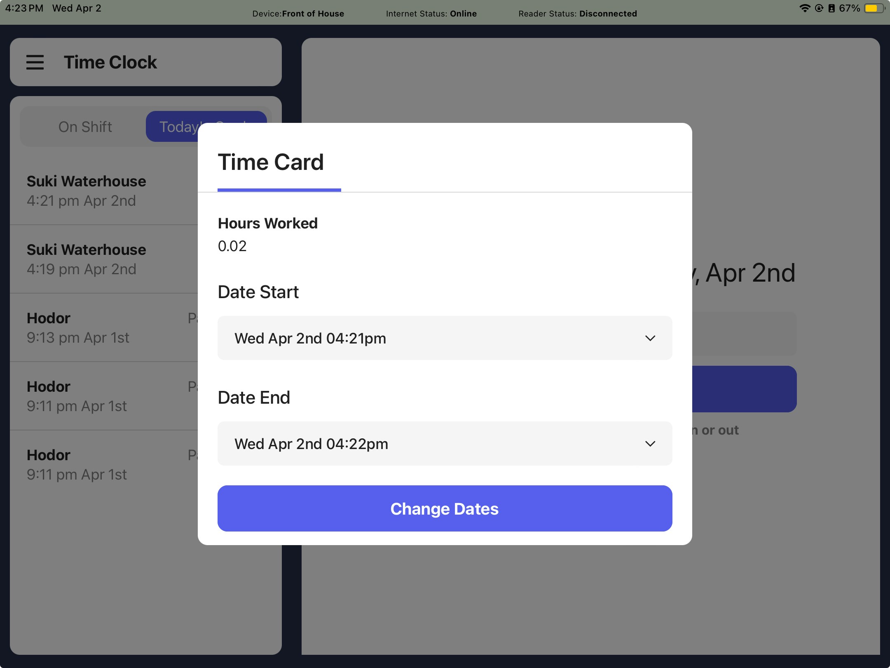Expand the Date Start chevron arrow
Viewport: 890px width, 668px height.
pos(650,338)
